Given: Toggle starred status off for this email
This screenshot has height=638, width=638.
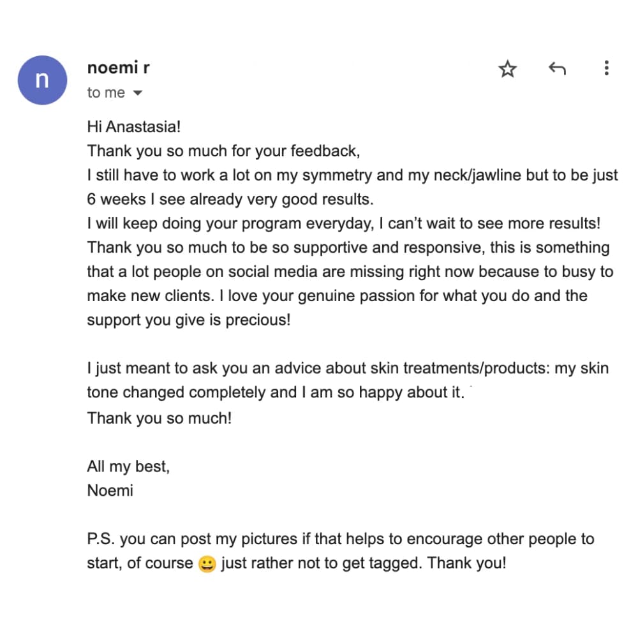Looking at the screenshot, I should click(x=507, y=69).
